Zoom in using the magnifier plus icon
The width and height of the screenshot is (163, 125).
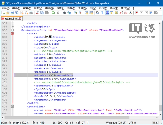[x=75, y=13]
